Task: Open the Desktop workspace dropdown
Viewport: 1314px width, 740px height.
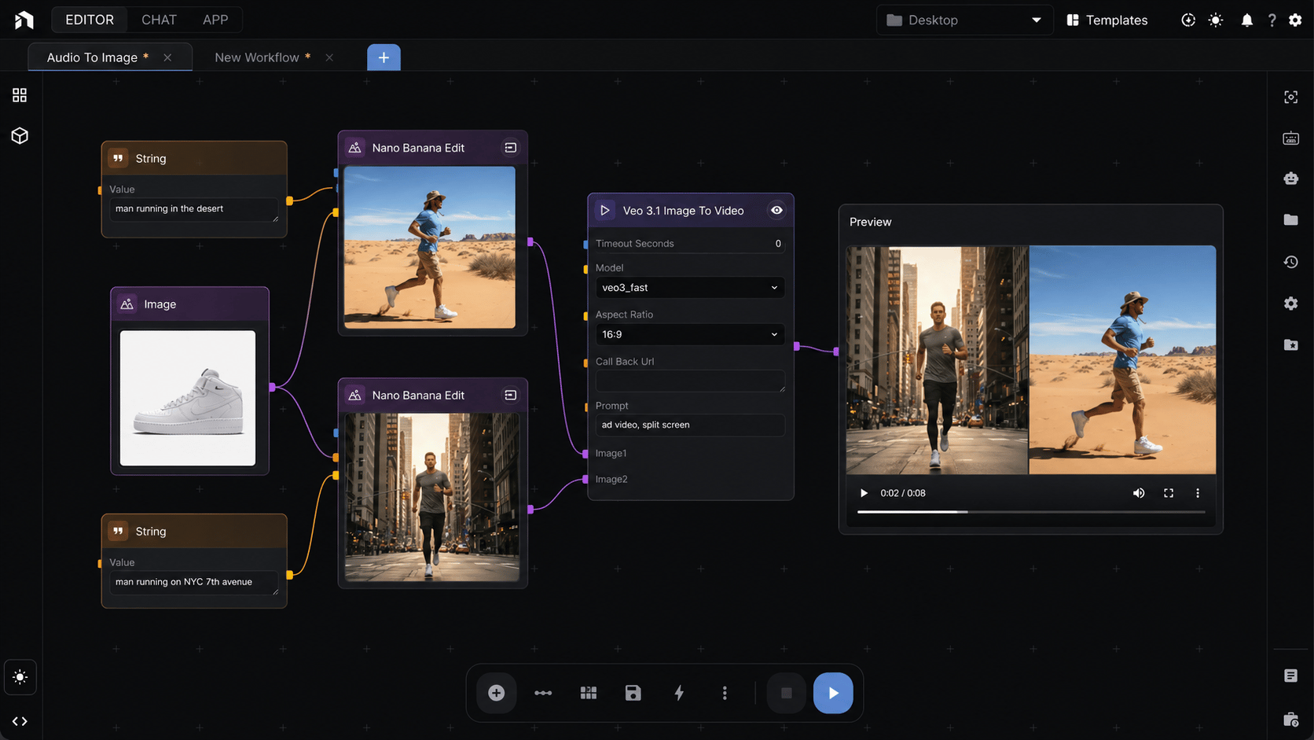Action: 964,20
